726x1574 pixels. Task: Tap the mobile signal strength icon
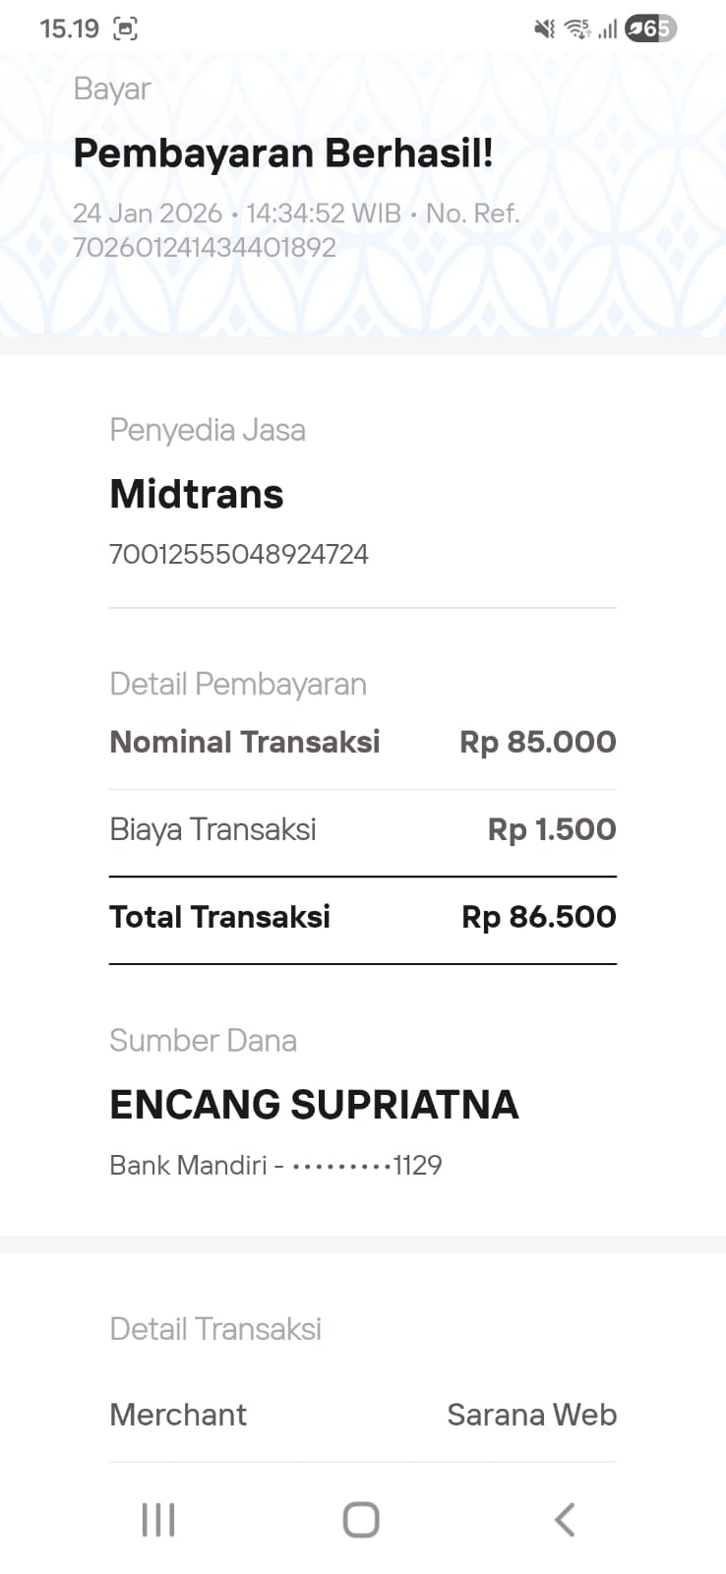(x=607, y=30)
